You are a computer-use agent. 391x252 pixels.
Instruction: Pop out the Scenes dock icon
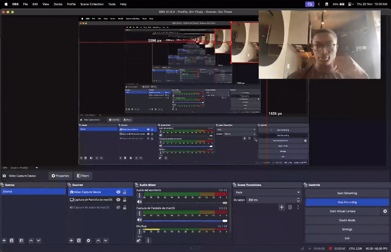[2, 185]
